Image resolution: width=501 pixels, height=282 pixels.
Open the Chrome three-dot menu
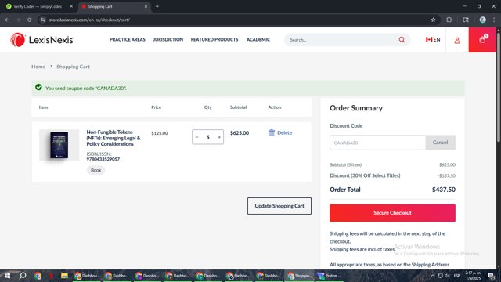pos(494,20)
